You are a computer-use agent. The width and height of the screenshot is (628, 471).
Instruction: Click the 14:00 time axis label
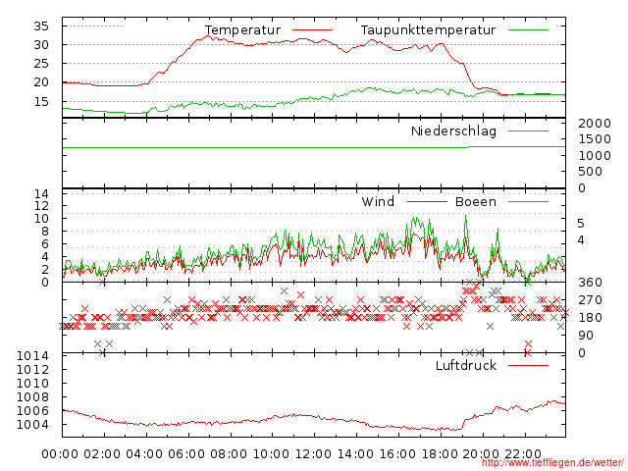click(x=355, y=454)
